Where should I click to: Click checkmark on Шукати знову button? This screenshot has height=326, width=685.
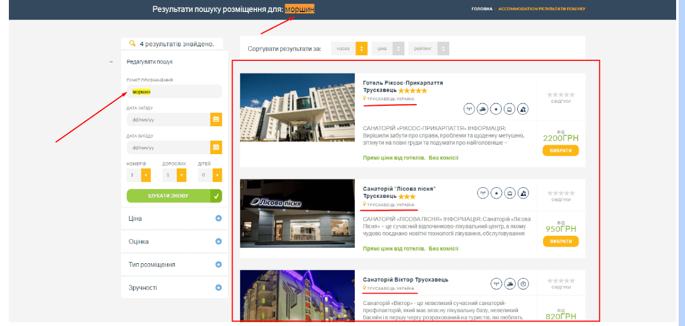216,196
